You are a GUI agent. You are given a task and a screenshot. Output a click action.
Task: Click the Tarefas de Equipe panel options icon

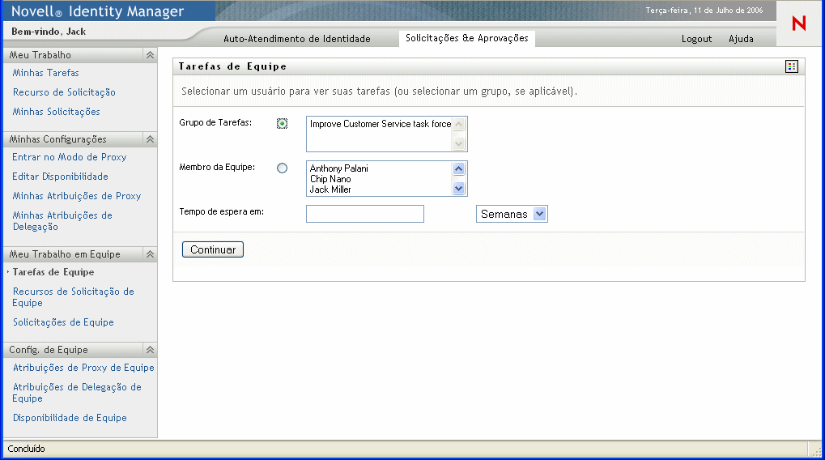(x=792, y=66)
